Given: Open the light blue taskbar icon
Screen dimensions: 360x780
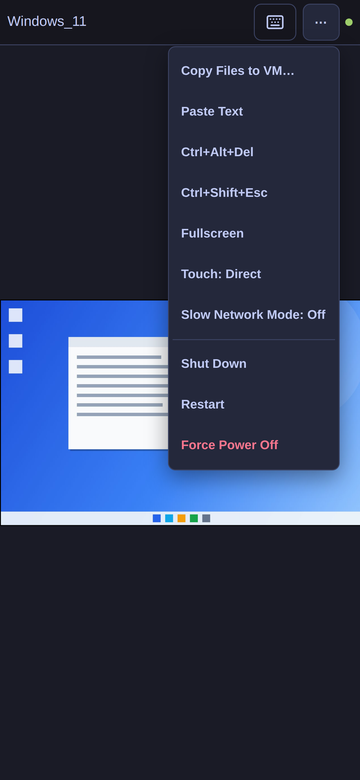Looking at the screenshot, I should pos(169,518).
